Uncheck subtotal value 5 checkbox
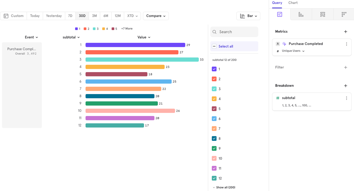The height and width of the screenshot is (191, 354). pos(214,109)
